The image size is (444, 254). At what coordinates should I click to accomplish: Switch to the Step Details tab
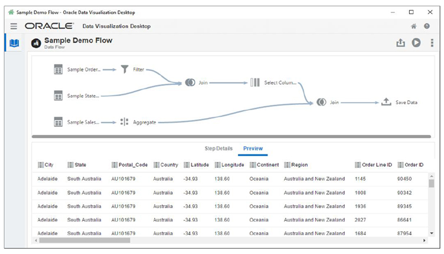218,149
